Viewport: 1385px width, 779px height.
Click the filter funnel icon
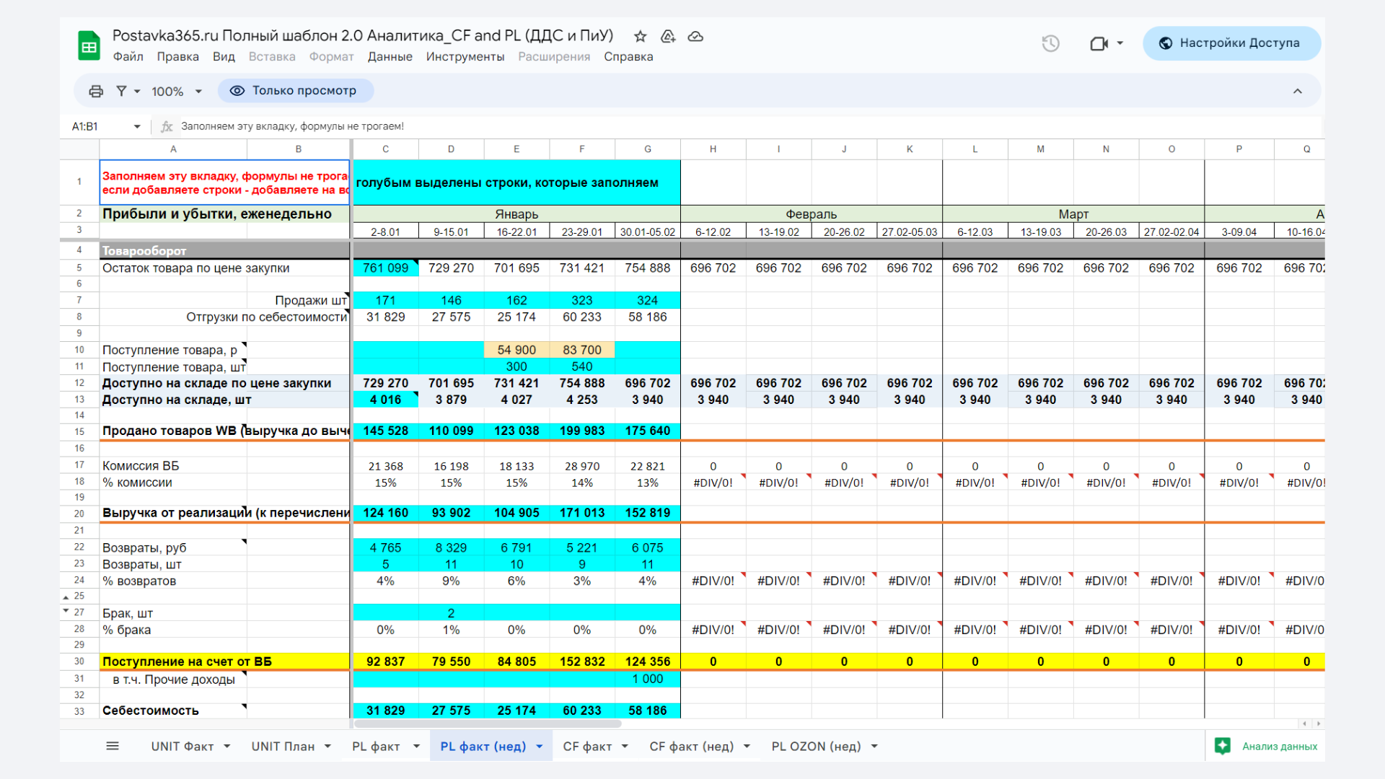tap(121, 91)
